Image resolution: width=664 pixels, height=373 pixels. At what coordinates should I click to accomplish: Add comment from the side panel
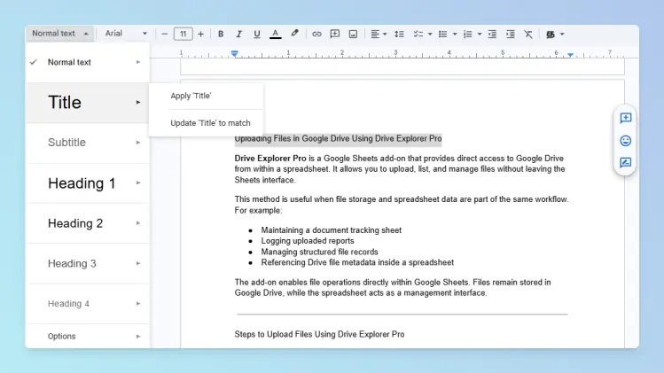(x=626, y=118)
